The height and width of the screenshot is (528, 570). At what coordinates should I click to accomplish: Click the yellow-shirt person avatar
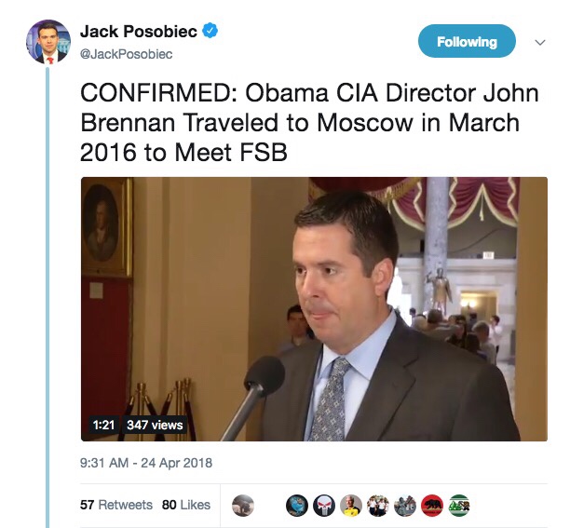[350, 504]
